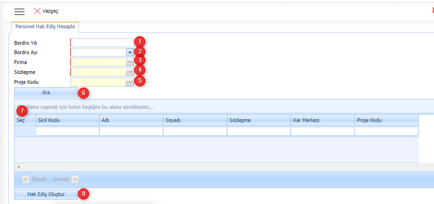Image resolution: width=434 pixels, height=204 pixels.
Task: Open Firma lookup ellipsis button
Action: (130, 62)
